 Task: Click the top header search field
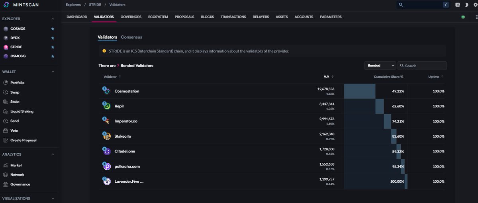click(x=423, y=5)
